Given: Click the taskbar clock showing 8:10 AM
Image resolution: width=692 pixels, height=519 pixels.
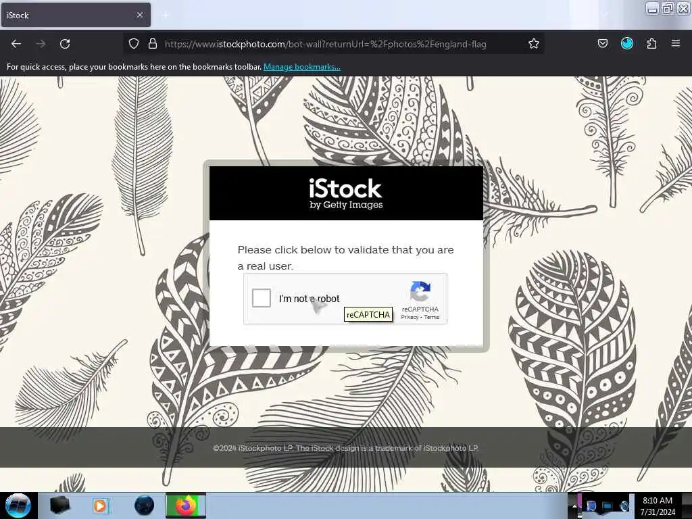Looking at the screenshot, I should pyautogui.click(x=658, y=506).
